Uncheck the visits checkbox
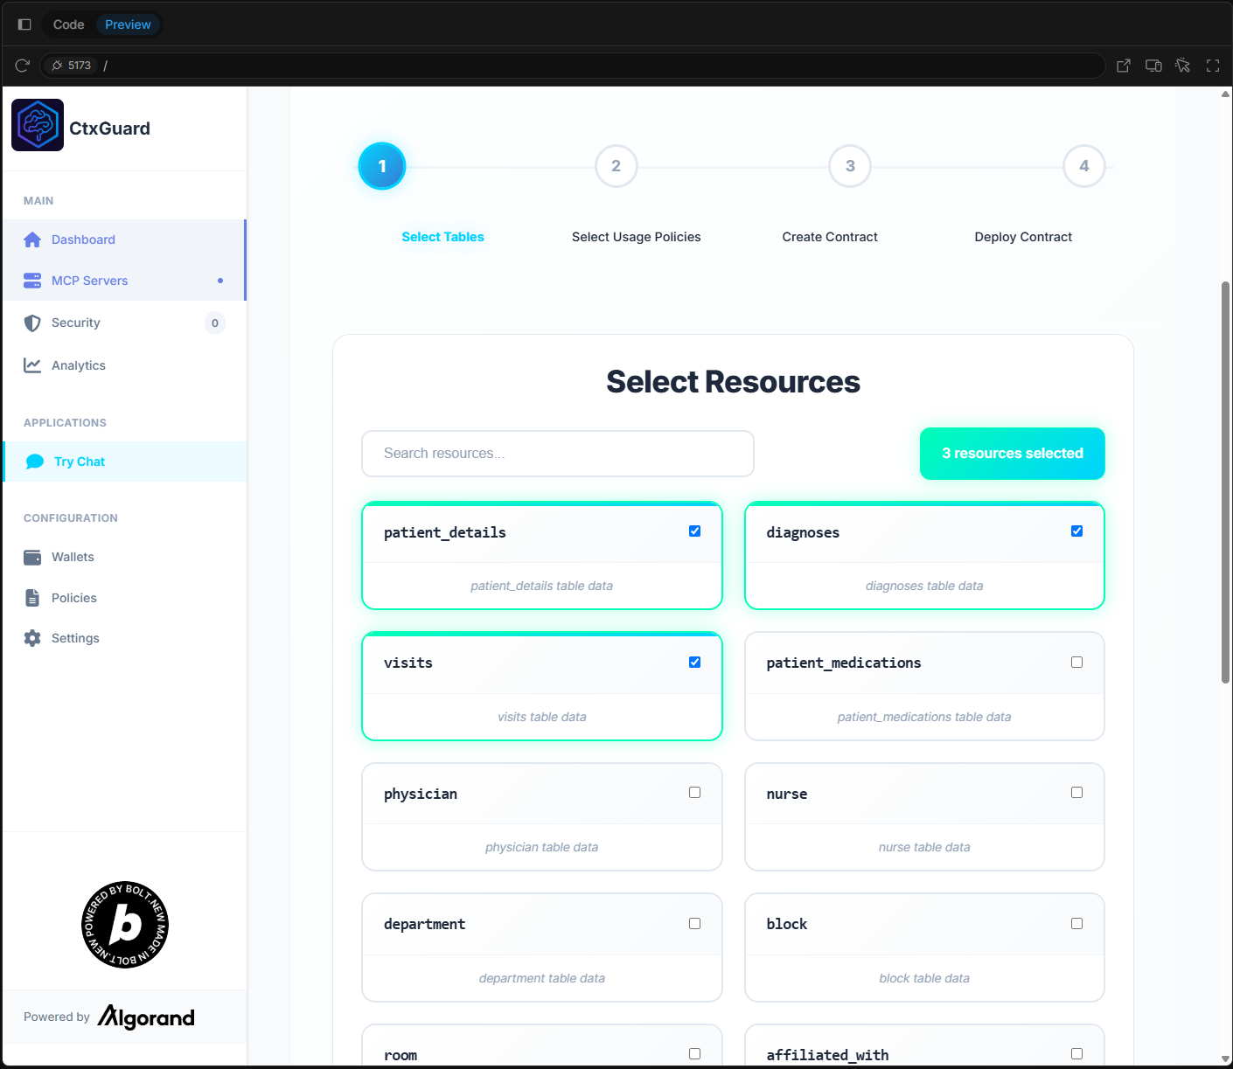Viewport: 1233px width, 1069px height. coord(694,663)
